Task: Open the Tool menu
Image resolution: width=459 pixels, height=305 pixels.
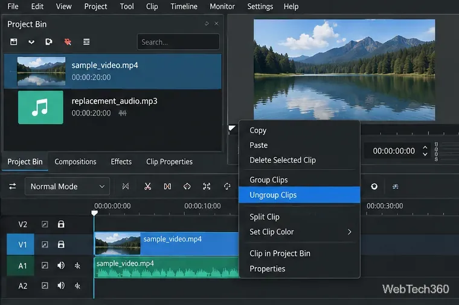Action: coord(127,7)
